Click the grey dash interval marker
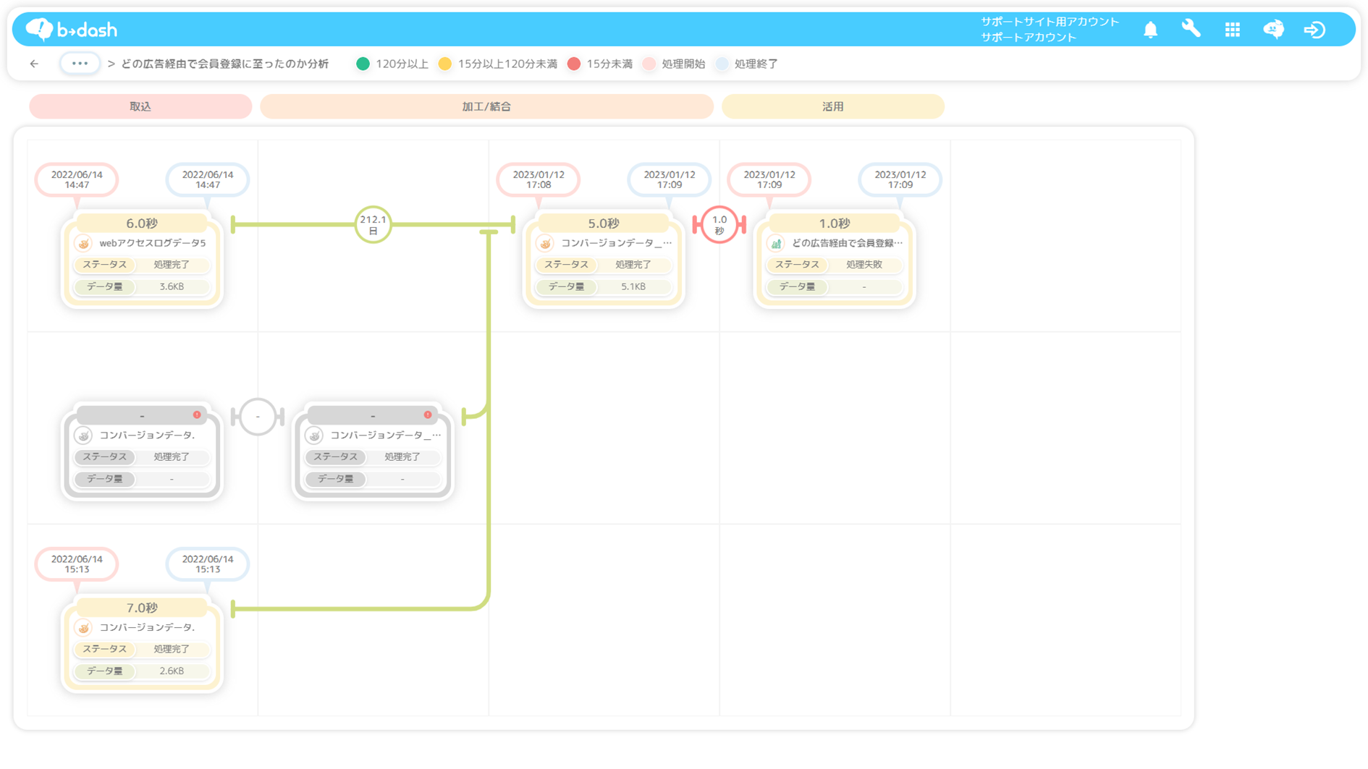 (x=258, y=417)
